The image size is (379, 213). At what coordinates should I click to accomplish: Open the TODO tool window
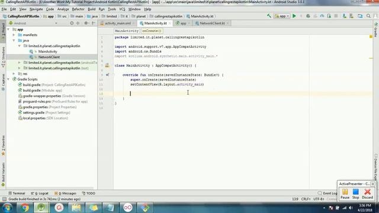88,193
